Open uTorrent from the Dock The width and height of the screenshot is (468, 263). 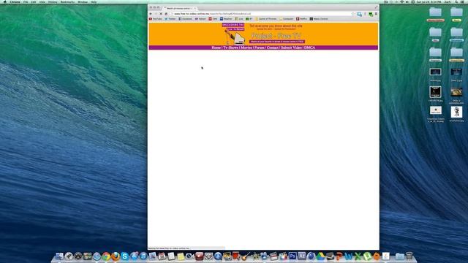point(367,256)
